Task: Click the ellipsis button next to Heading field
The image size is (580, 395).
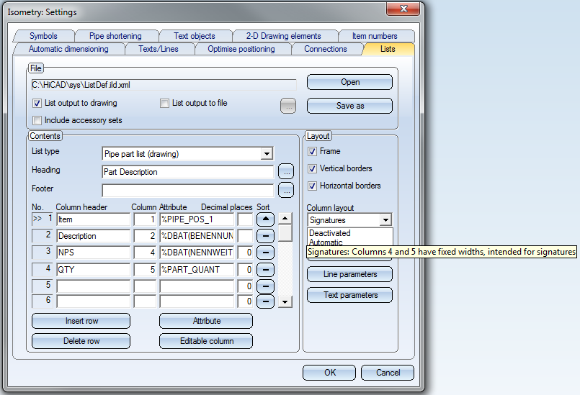Action: click(285, 172)
